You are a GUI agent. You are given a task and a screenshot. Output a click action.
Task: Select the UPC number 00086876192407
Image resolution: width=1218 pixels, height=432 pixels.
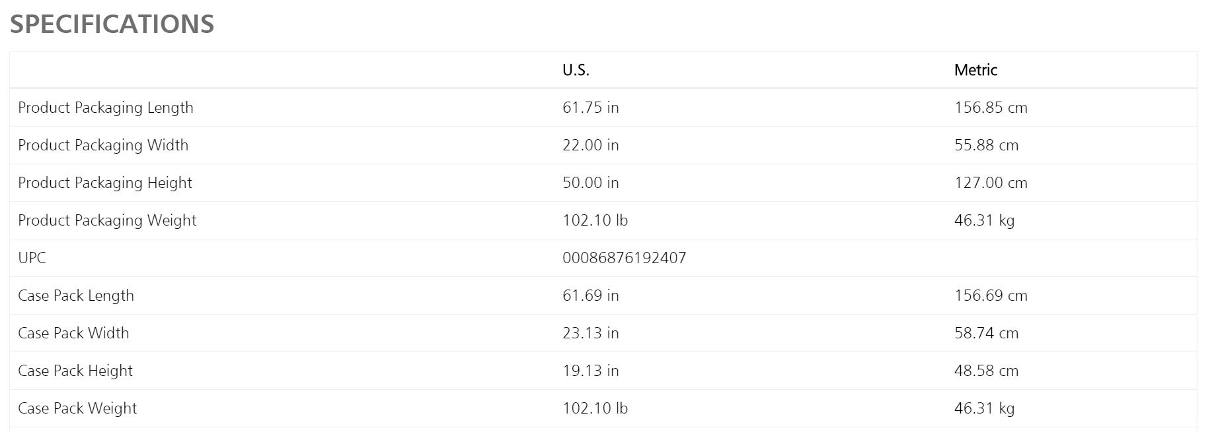(x=625, y=258)
